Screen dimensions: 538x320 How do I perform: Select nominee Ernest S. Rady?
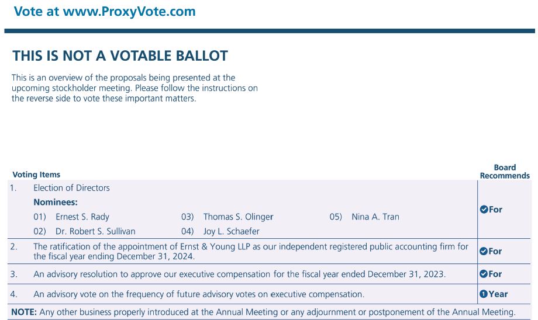pyautogui.click(x=82, y=217)
